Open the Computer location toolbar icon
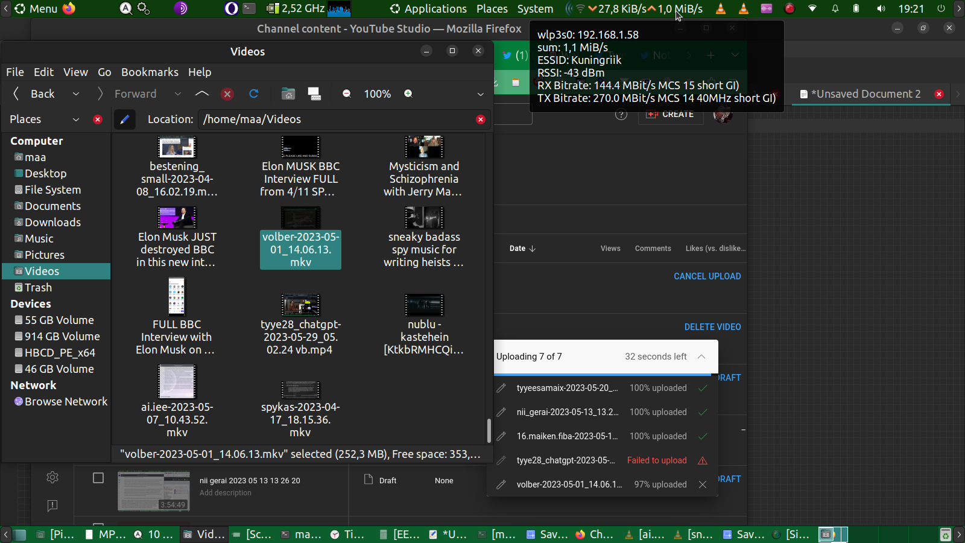The height and width of the screenshot is (543, 965). (x=314, y=94)
